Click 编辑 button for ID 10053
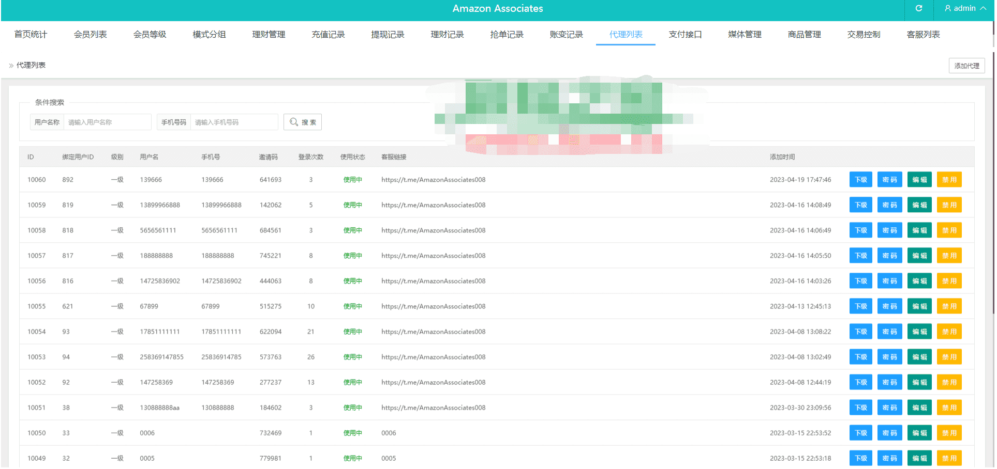The height and width of the screenshot is (469, 997). (919, 357)
